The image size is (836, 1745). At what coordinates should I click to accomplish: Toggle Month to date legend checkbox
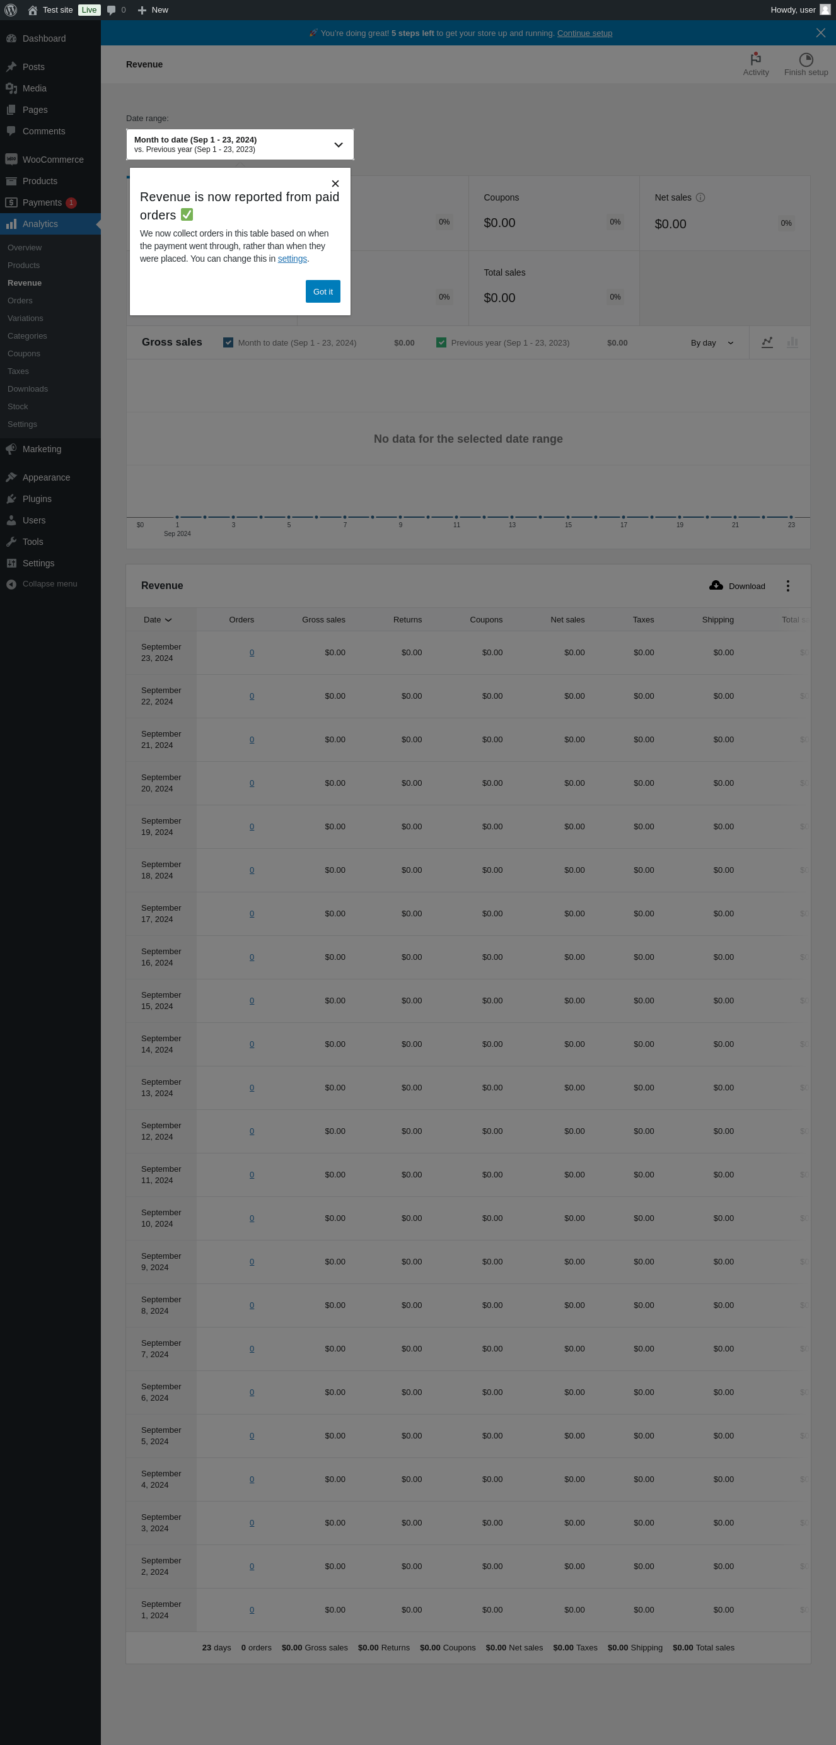[228, 343]
